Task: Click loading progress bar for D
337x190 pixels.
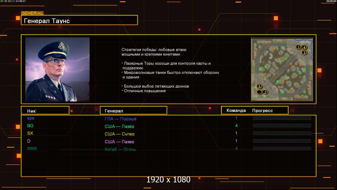Action: 282,141
